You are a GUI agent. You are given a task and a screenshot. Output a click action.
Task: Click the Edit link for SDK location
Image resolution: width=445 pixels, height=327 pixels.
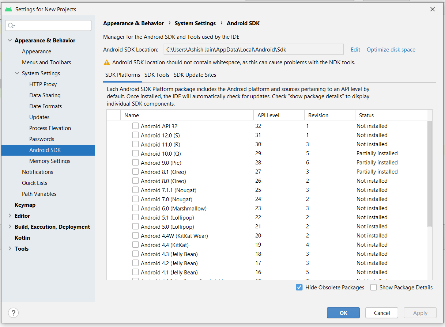pyautogui.click(x=355, y=50)
